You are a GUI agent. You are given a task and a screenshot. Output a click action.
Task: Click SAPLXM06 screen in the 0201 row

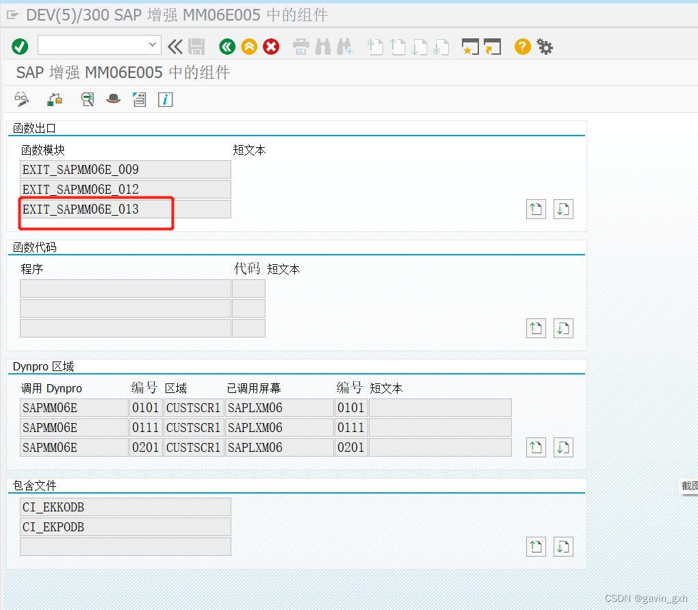(280, 448)
